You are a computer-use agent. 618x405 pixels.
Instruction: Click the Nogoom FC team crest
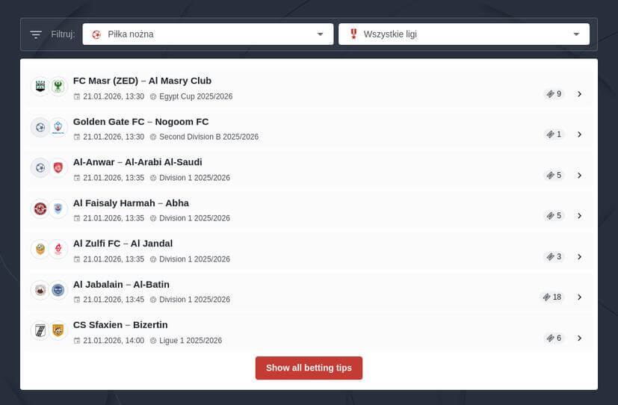tap(58, 128)
